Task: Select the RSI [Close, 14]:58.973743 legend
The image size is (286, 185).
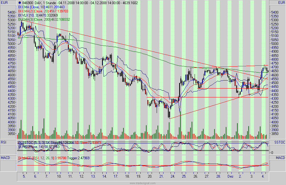Action: coord(41,147)
